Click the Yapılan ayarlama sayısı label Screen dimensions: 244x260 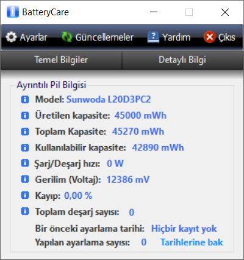click(82, 243)
